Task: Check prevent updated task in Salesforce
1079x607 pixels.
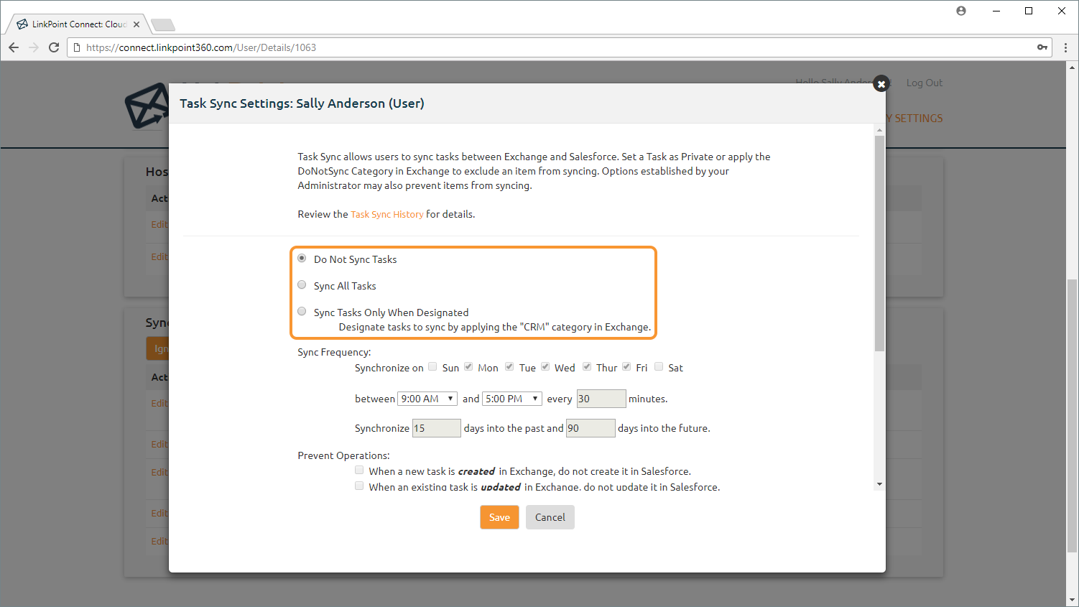Action: pyautogui.click(x=359, y=486)
